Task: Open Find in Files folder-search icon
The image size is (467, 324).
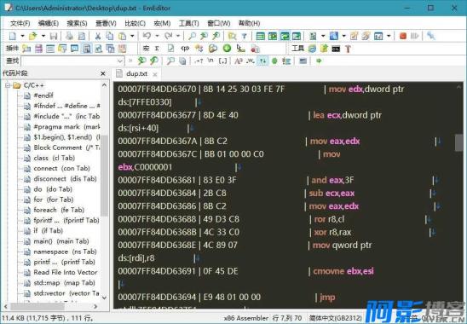Action: (232, 36)
